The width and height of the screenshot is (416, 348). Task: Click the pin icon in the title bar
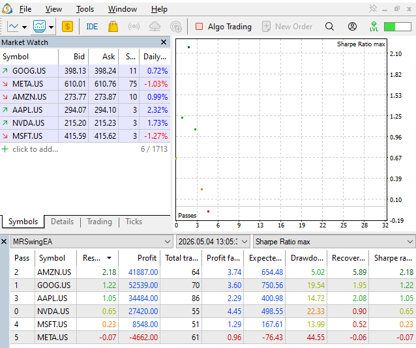tap(373, 8)
